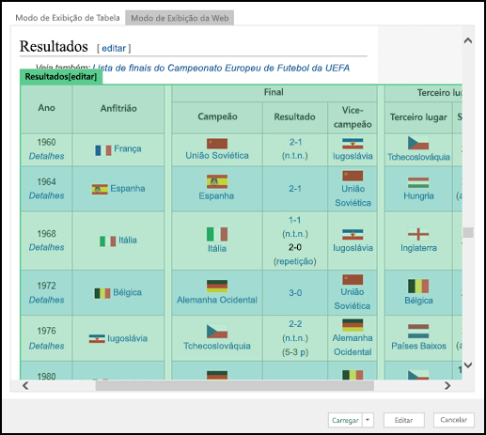Click the Hungary flag in 1964 row
This screenshot has height=435, width=486.
418,183
